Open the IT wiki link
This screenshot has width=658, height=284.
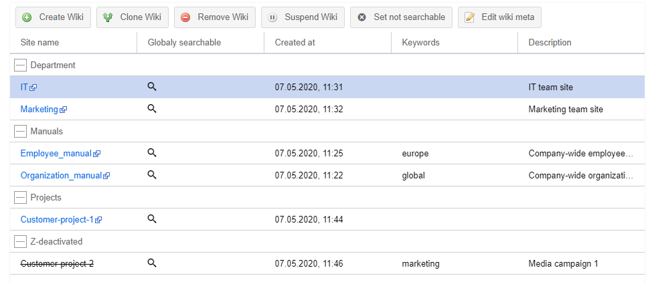click(x=25, y=88)
